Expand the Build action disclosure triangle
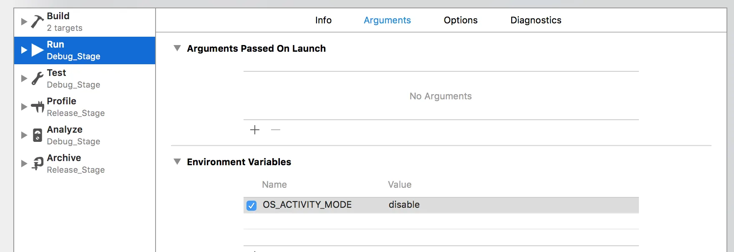Screen dimensions: 734x252 [x=24, y=22]
